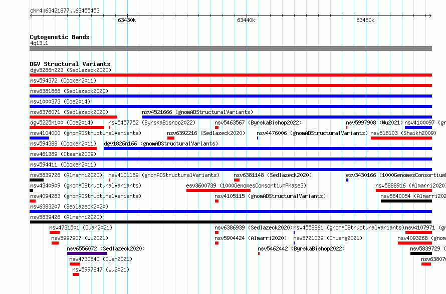Click nsv5463567 (ByrskaBishop2022) label

tap(258, 122)
